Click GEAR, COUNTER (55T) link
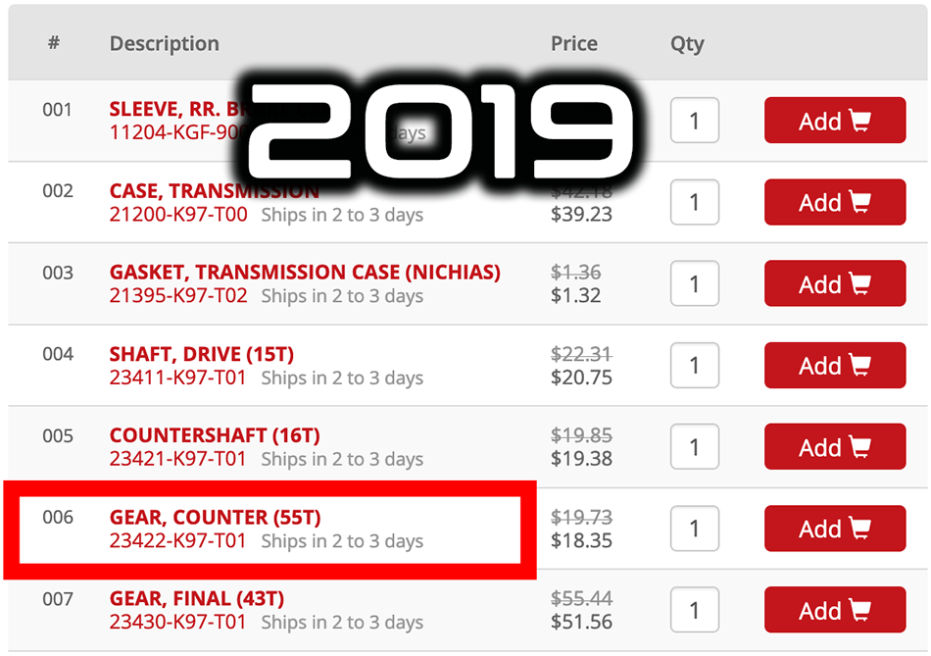Screen dimensions: 931x656 coord(215,517)
